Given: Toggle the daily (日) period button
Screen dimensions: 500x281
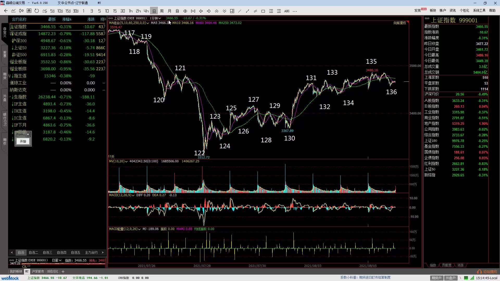Looking at the screenshot, I should pyautogui.click(x=154, y=11).
